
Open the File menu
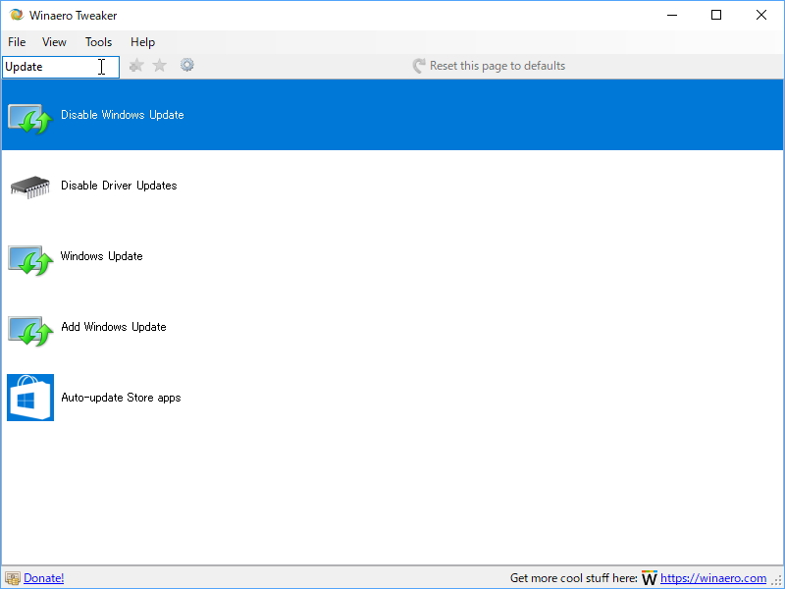click(17, 42)
